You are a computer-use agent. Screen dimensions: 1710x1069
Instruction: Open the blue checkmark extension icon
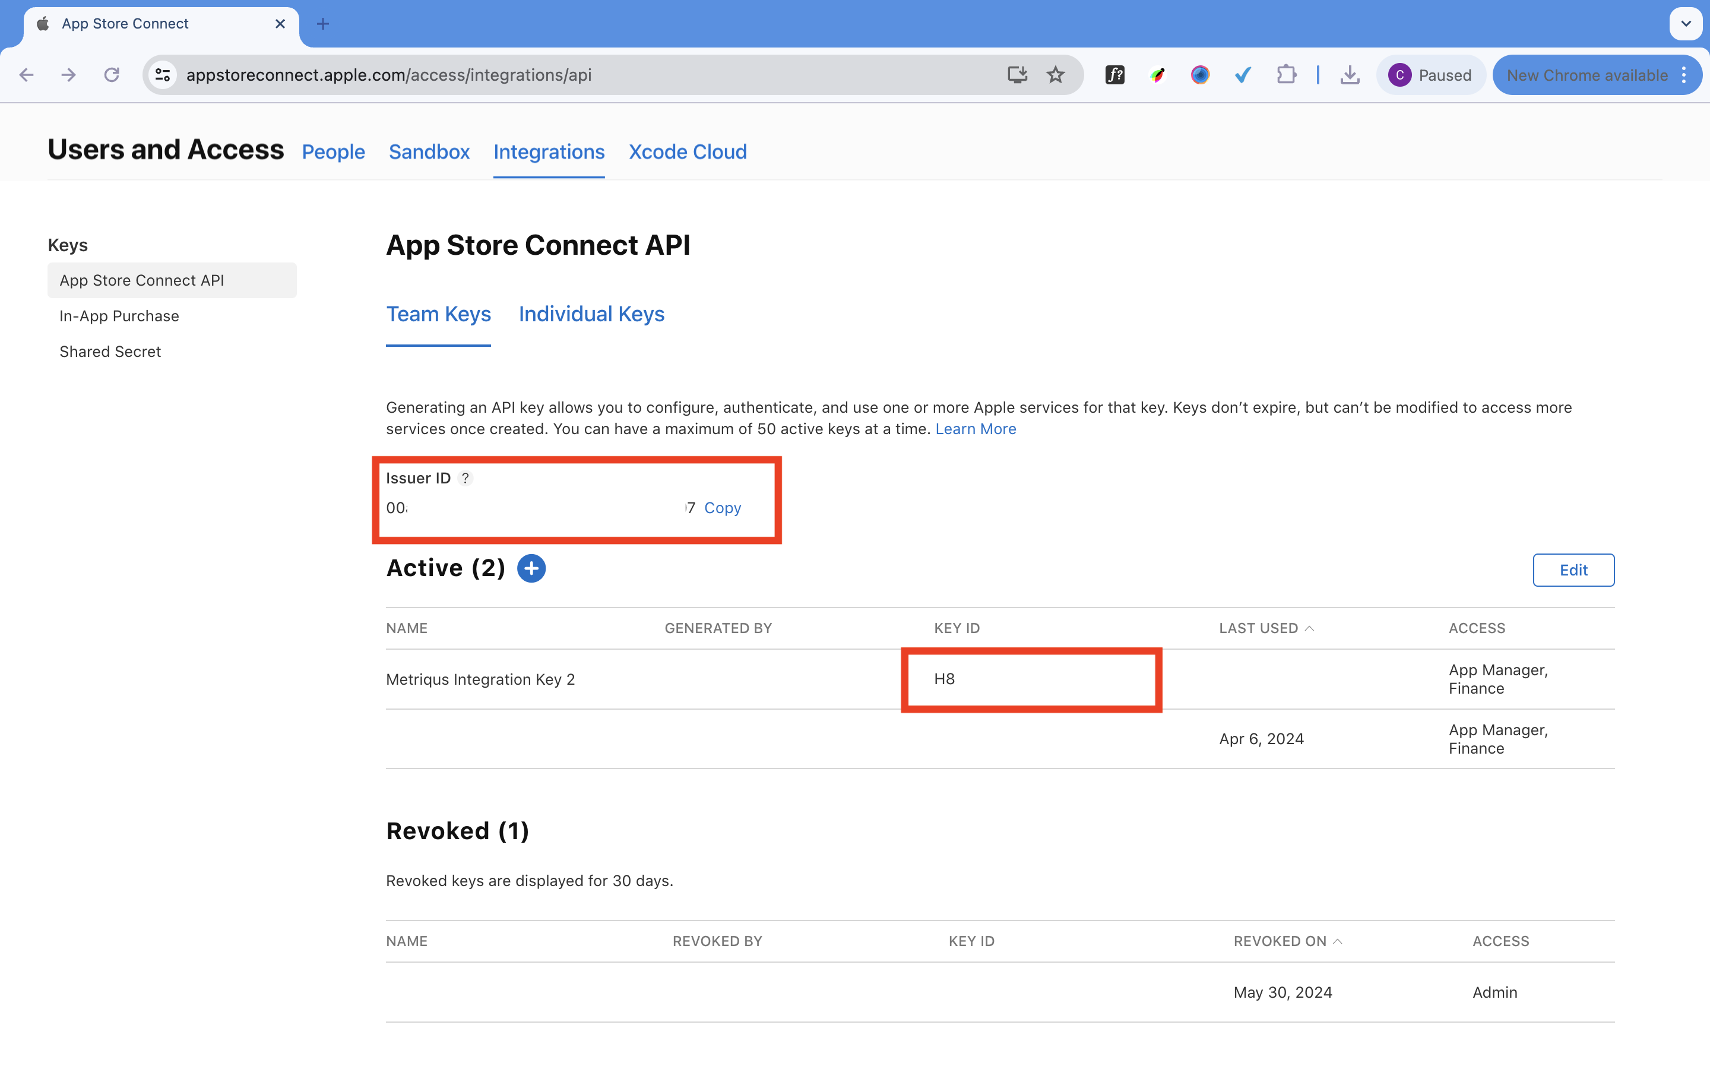1243,75
